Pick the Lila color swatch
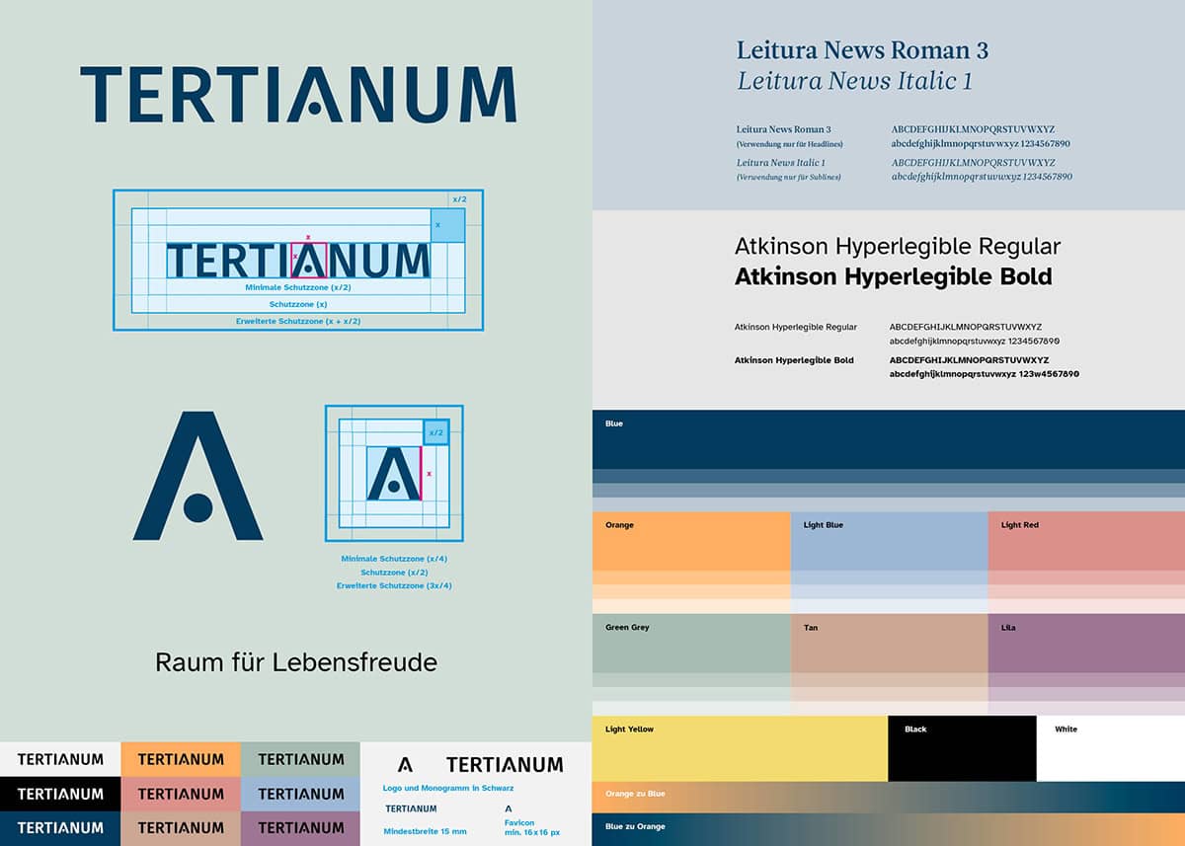This screenshot has height=846, width=1185. point(1086,644)
